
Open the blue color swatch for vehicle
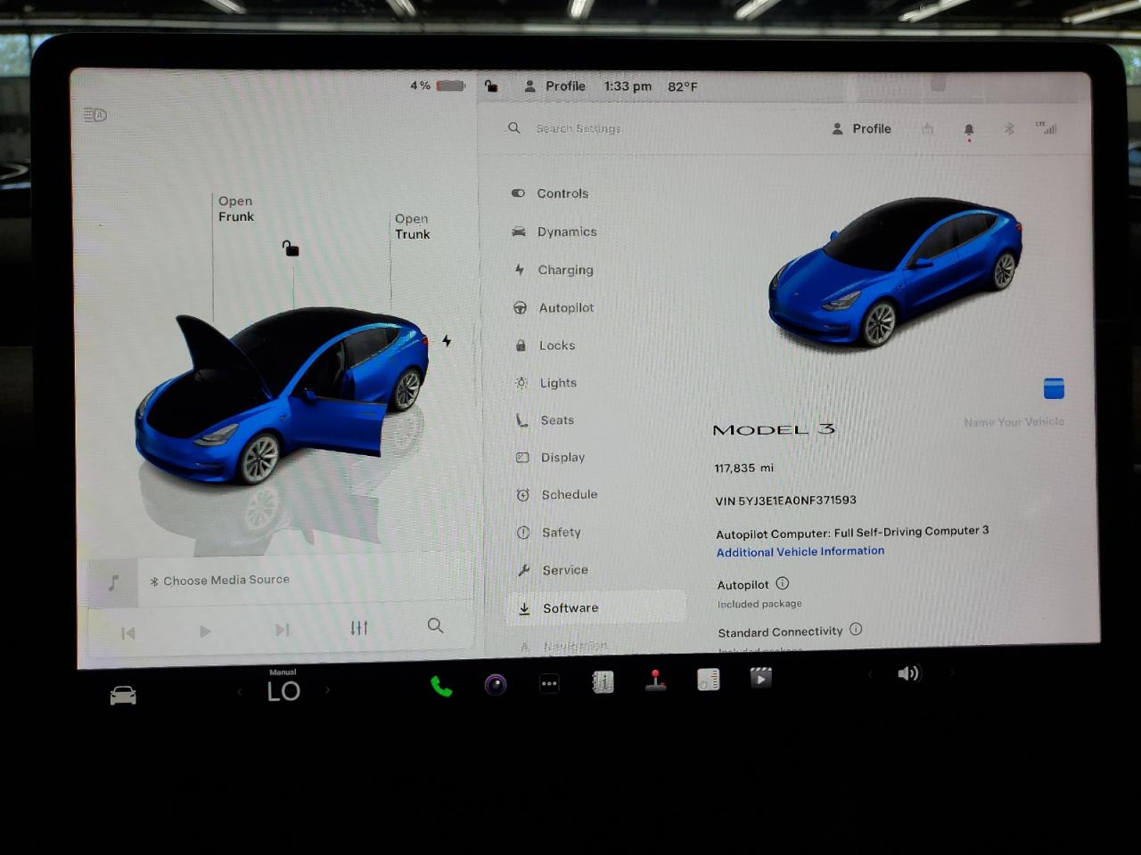click(1054, 388)
